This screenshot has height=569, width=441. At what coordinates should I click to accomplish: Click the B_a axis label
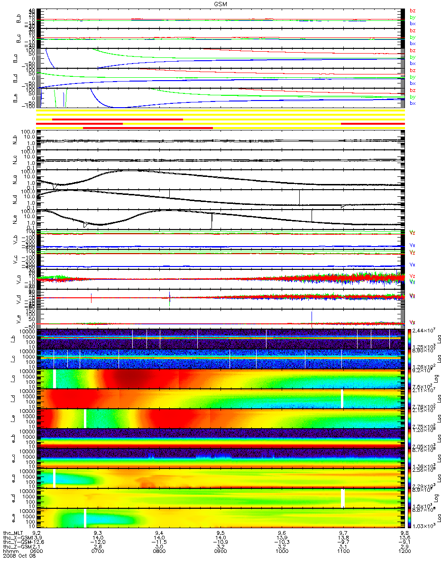pyautogui.click(x=16, y=59)
